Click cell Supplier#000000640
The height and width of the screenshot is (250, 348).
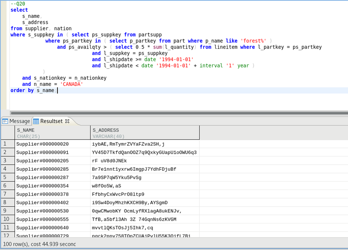pyautogui.click(x=53, y=228)
